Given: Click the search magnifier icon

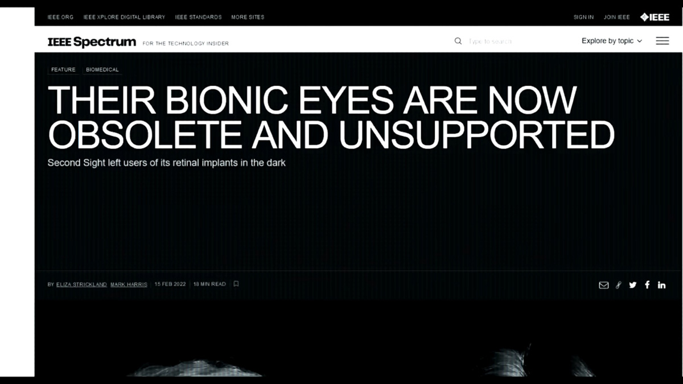Looking at the screenshot, I should tap(458, 41).
